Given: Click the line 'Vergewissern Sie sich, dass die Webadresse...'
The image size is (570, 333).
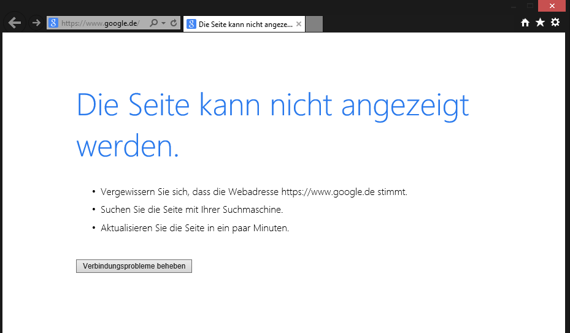Looking at the screenshot, I should (254, 191).
